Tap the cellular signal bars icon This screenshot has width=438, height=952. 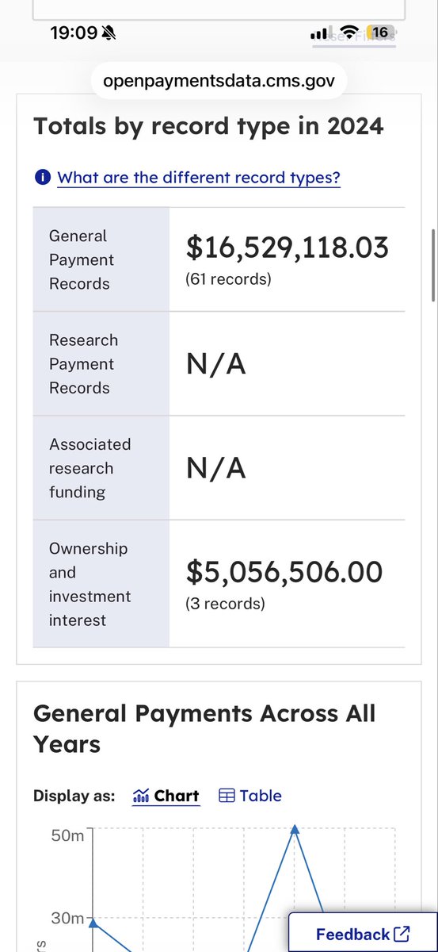pos(319,33)
